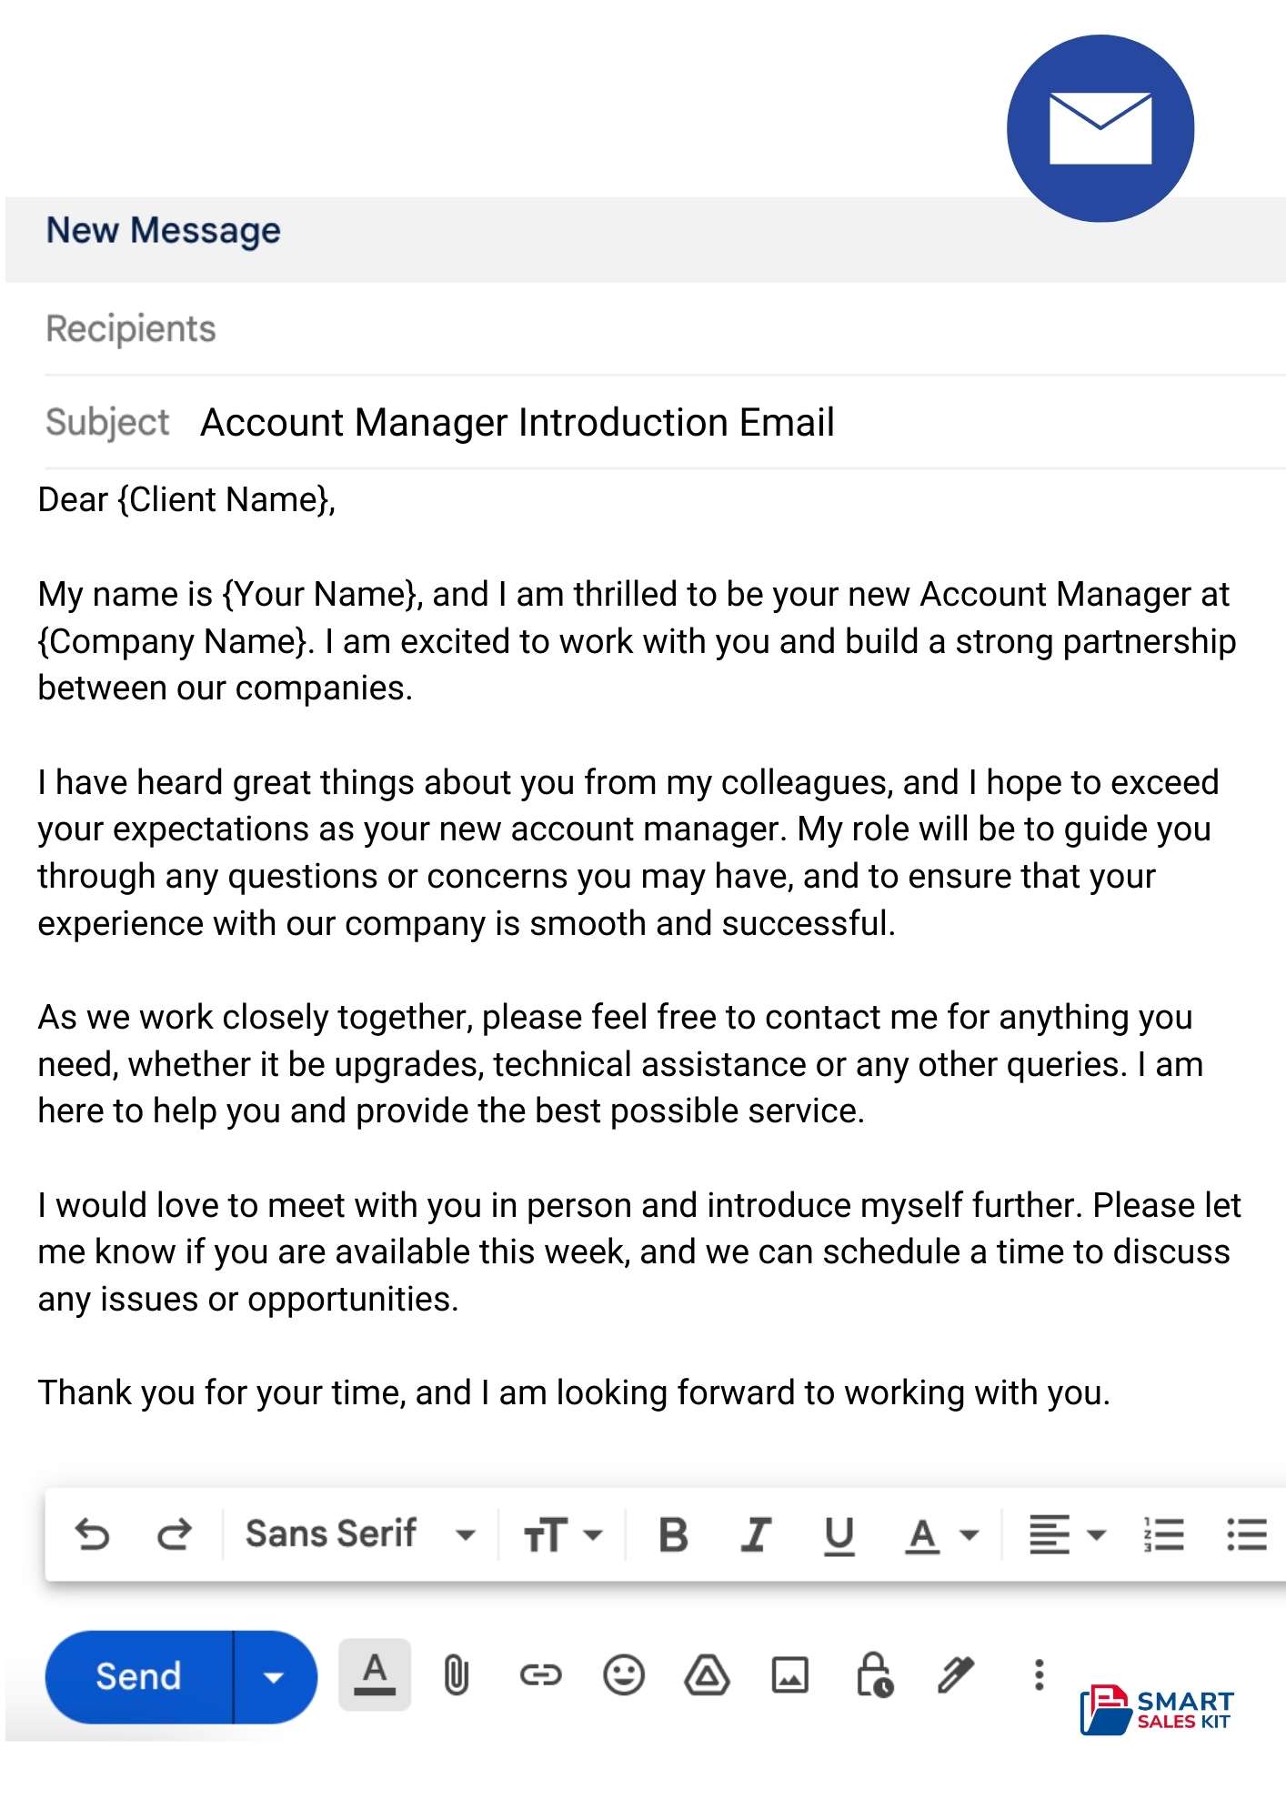1286x1819 pixels.
Task: Toggle bold formatting
Action: [673, 1535]
